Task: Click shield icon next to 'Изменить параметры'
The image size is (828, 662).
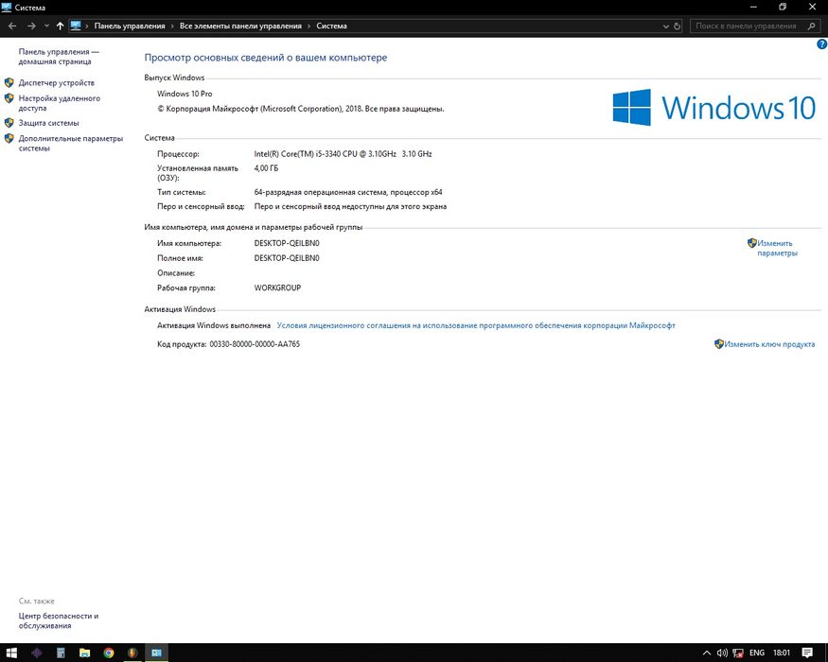Action: click(x=752, y=243)
